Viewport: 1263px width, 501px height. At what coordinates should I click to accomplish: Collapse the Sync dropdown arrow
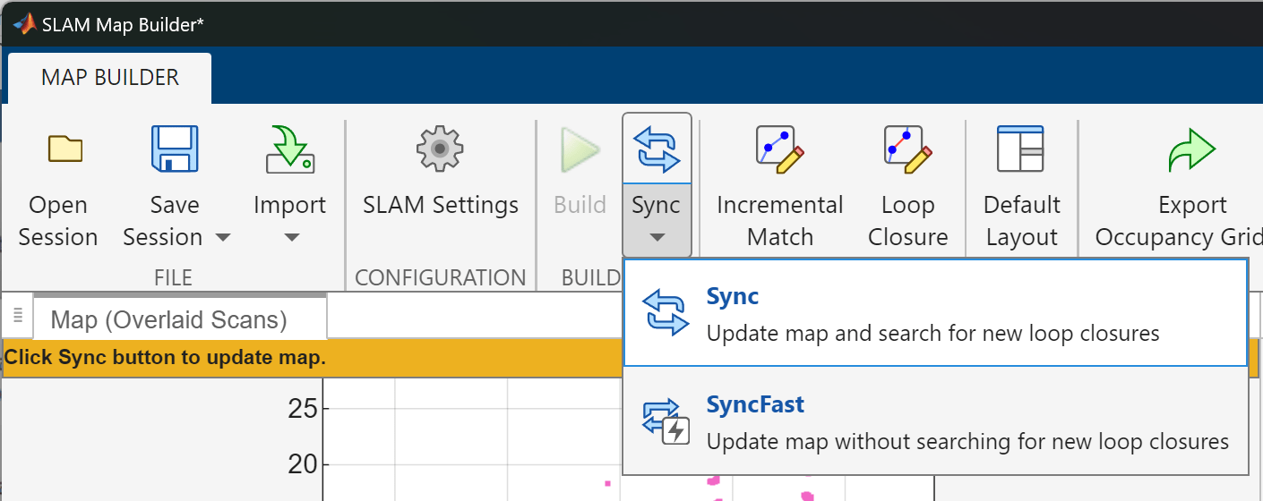click(657, 238)
